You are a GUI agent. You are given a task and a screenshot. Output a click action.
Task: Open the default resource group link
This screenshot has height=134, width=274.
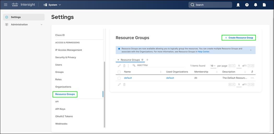point(128,78)
